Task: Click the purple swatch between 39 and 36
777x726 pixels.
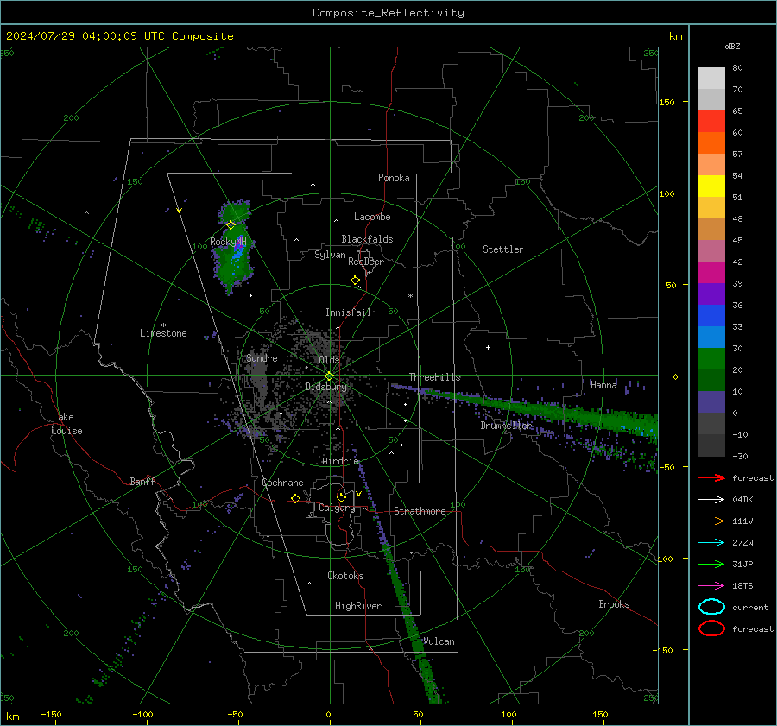Action: tap(711, 294)
